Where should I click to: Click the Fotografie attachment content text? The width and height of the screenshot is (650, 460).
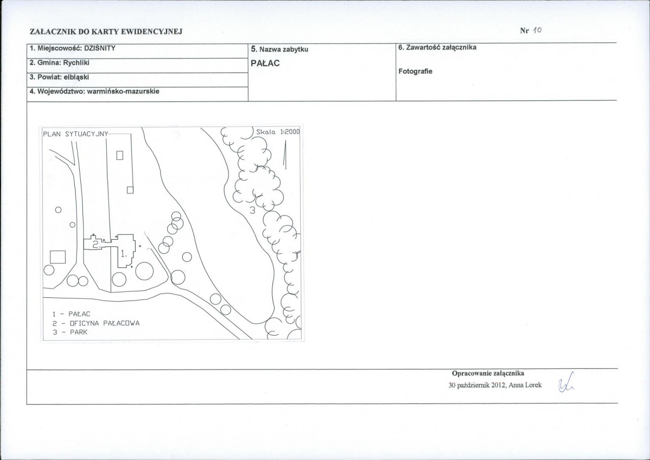416,71
